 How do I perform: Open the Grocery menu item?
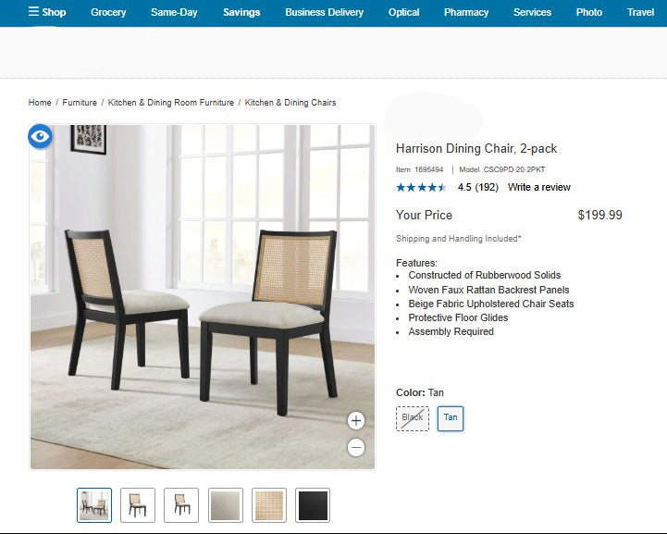click(108, 12)
